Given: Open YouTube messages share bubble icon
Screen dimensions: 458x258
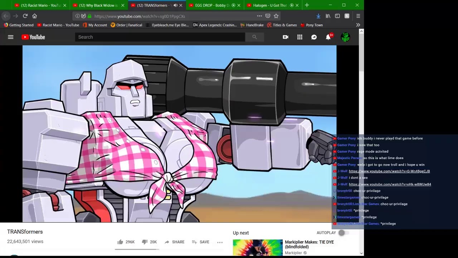Looking at the screenshot, I should (x=314, y=37).
